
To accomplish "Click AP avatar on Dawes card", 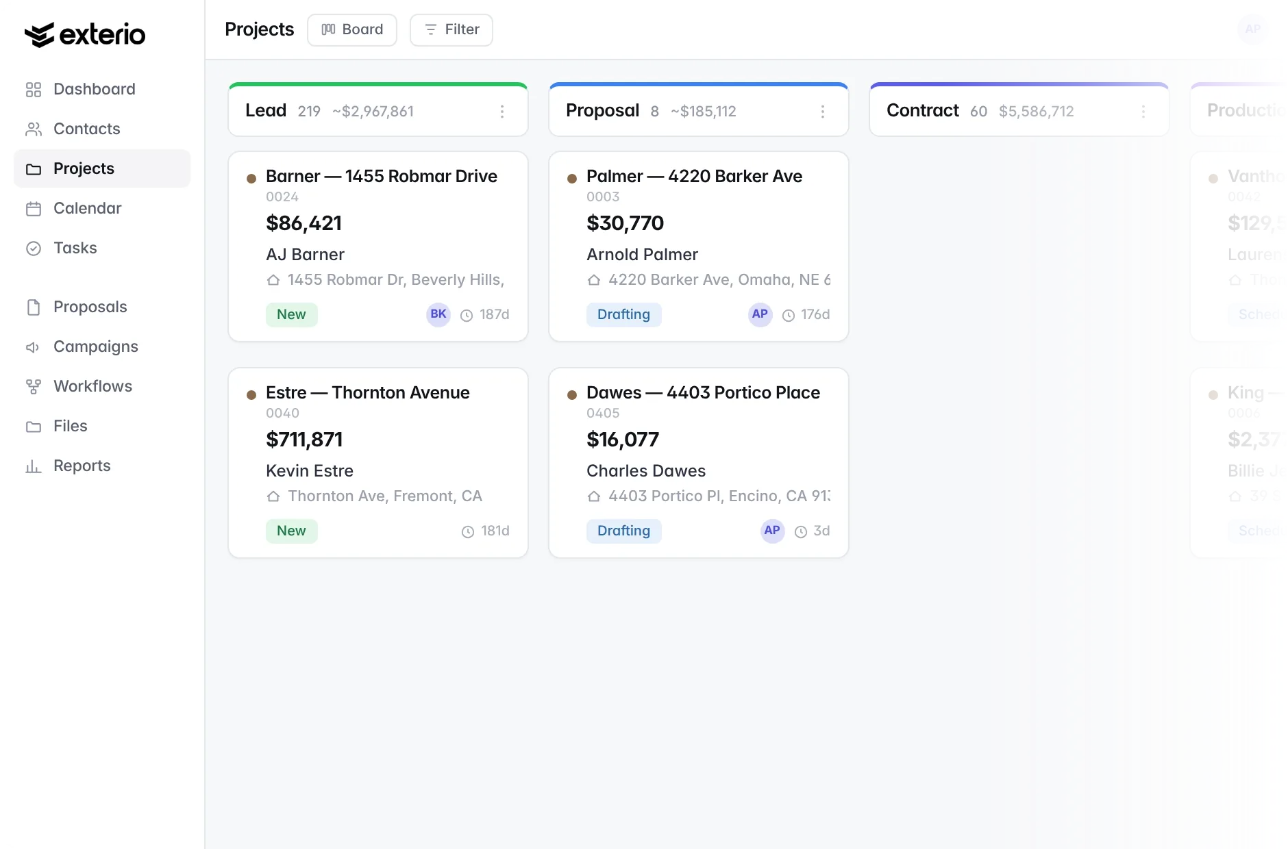I will coord(772,531).
